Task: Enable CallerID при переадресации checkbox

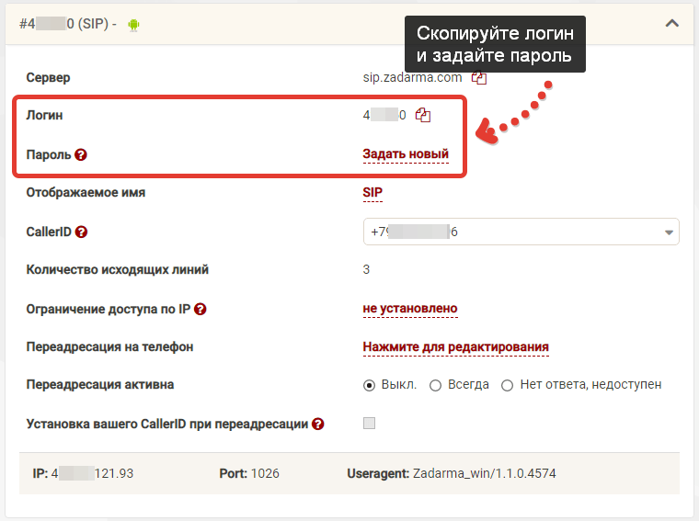Action: point(369,423)
